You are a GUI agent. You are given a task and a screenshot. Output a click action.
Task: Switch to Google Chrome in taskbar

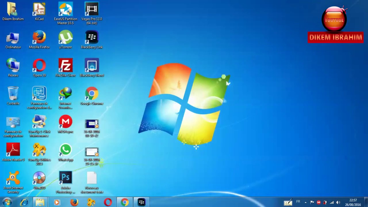(x=125, y=202)
